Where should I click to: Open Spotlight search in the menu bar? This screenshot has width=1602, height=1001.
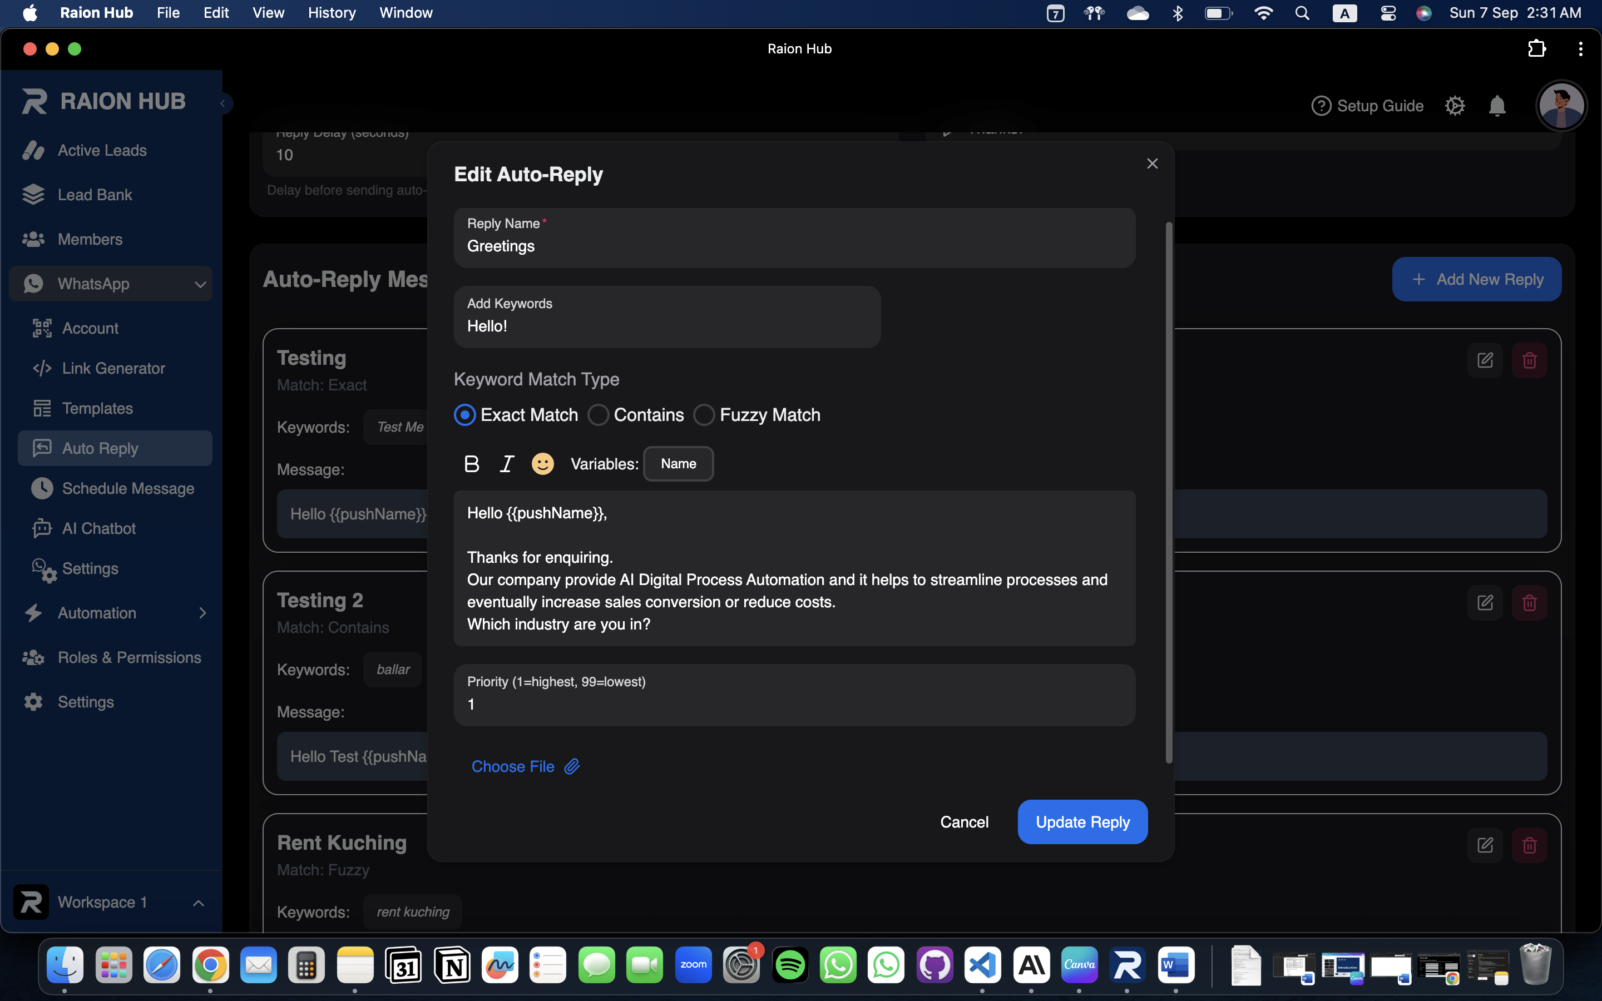1302,13
